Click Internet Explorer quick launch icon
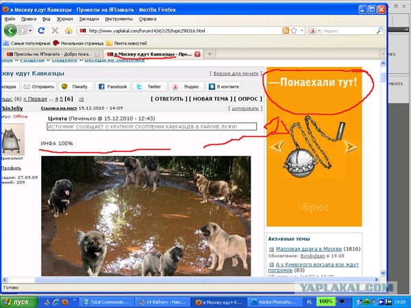This screenshot has width=411, height=308. (56, 302)
